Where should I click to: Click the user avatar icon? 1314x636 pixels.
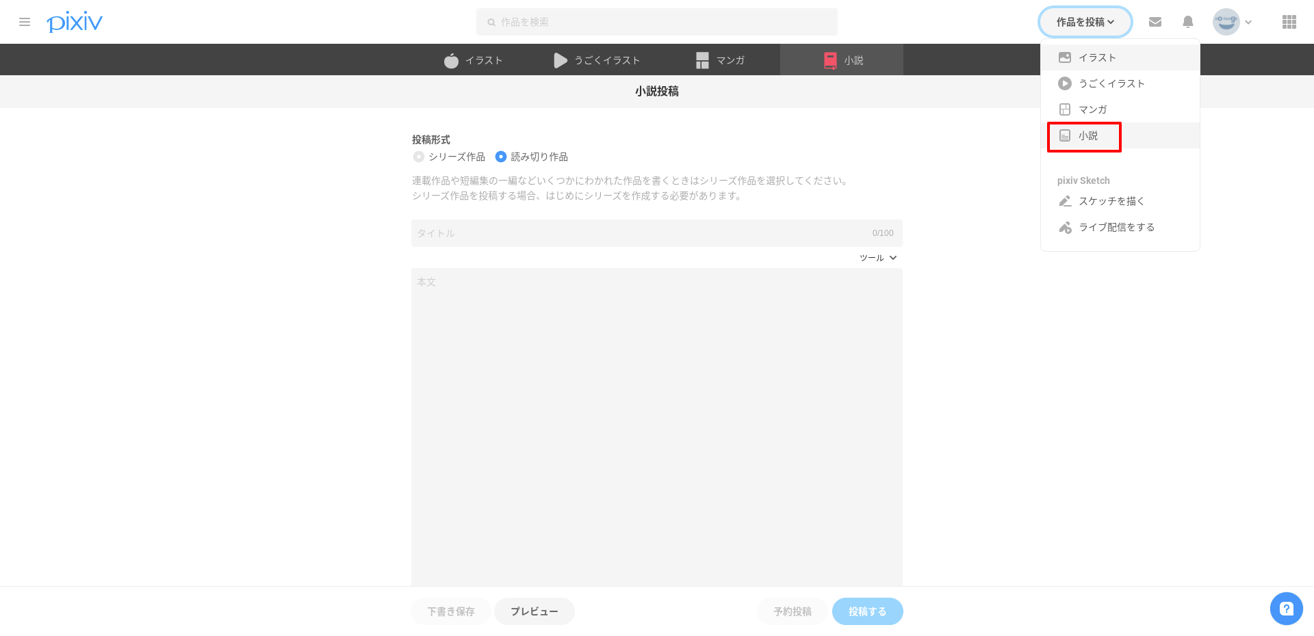(1226, 22)
